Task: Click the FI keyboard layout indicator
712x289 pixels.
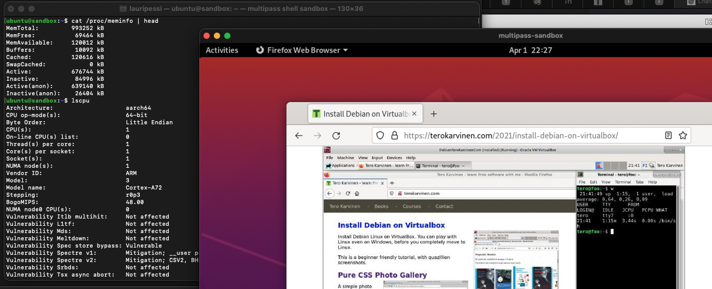Action: (645, 166)
